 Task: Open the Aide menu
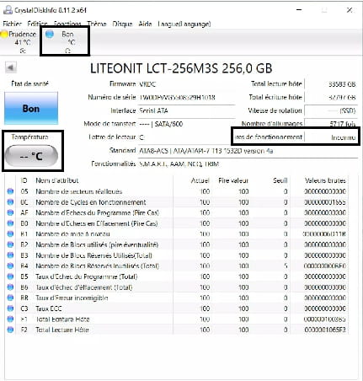tap(145, 24)
